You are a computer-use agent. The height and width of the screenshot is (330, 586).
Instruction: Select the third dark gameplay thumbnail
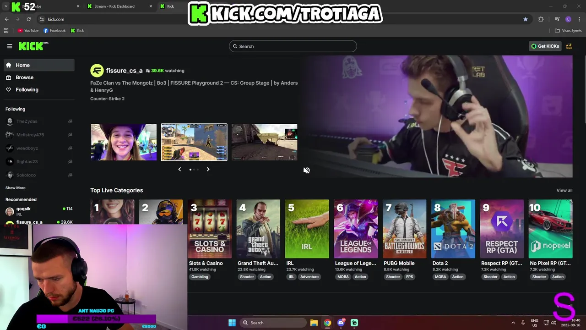265,142
